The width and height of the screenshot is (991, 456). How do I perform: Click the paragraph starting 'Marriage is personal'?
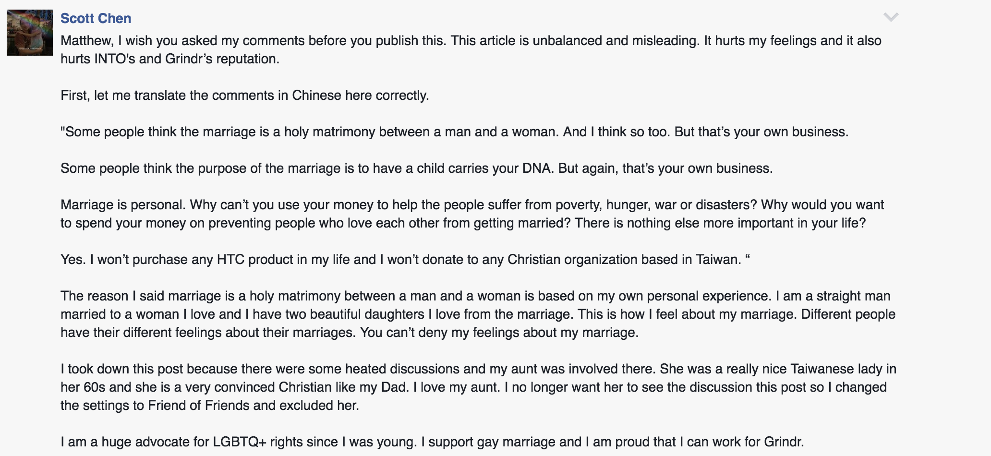[472, 214]
